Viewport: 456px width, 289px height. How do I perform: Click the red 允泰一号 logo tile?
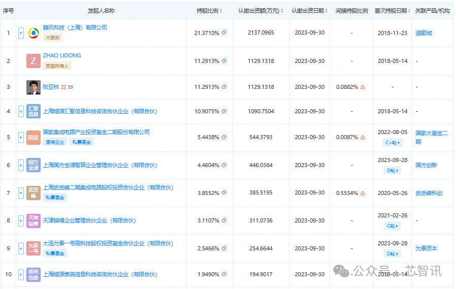34,248
